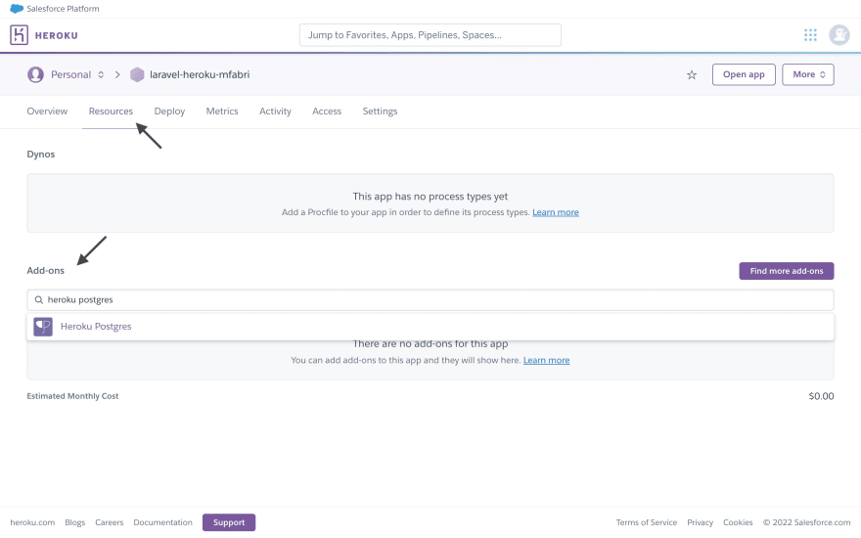Switch to the Access tab
Viewport: 861px width, 538px height.
point(327,111)
